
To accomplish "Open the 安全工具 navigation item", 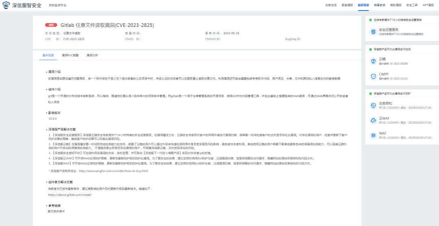I will point(412,5).
